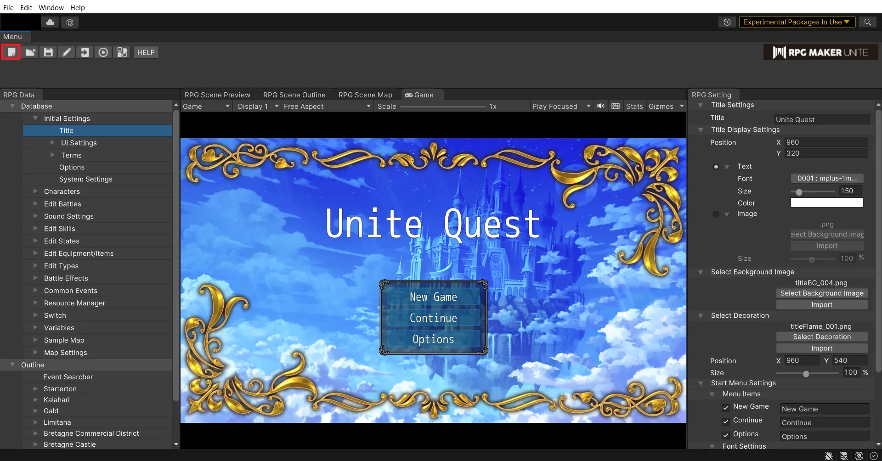Switch to the RPG Scene Map tab
Viewport: 882px width, 461px height.
tap(365, 95)
